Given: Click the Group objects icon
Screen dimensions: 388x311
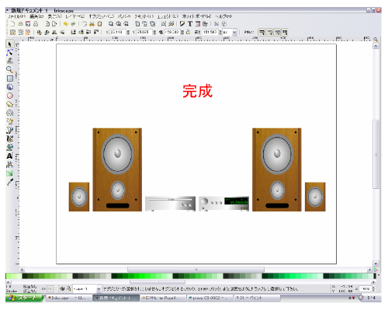Looking at the screenshot, I should (x=164, y=24).
